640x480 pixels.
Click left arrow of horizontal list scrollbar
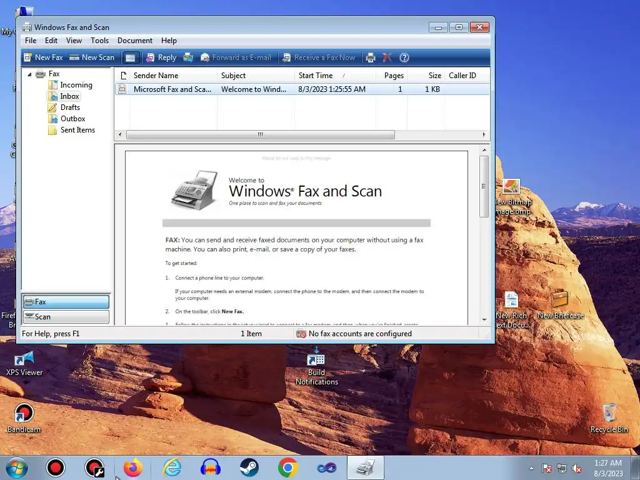(x=119, y=135)
